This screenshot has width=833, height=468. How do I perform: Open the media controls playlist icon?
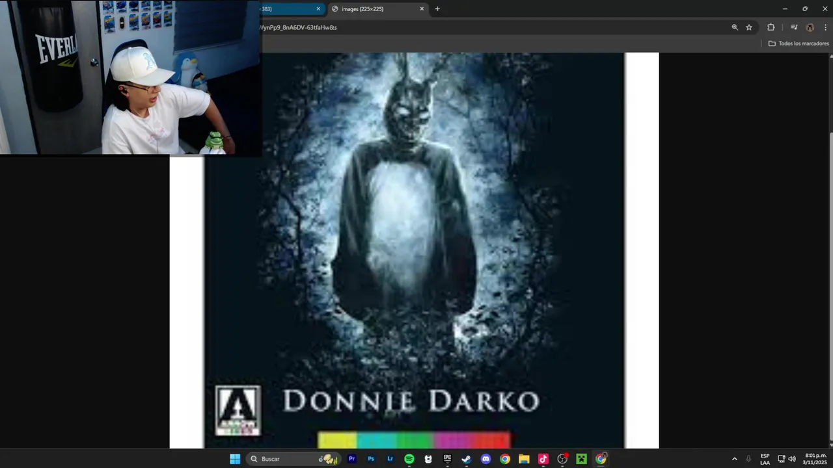pos(794,27)
